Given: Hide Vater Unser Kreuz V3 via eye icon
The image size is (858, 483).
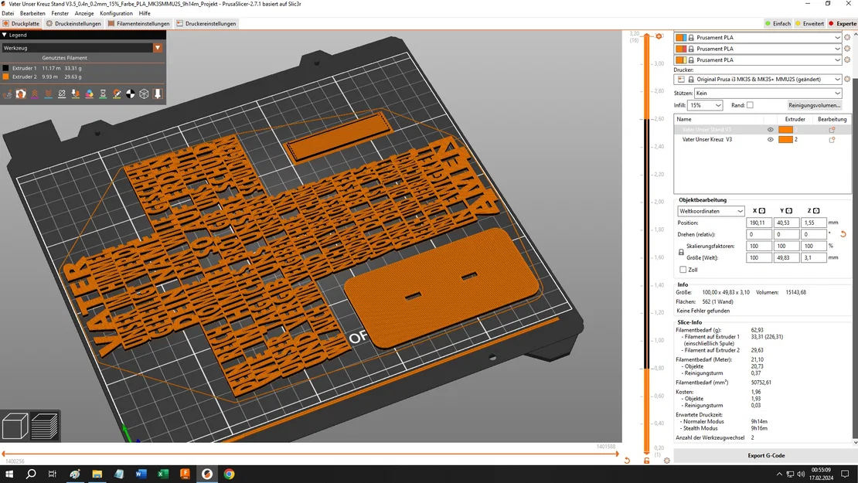Looking at the screenshot, I should click(x=771, y=139).
